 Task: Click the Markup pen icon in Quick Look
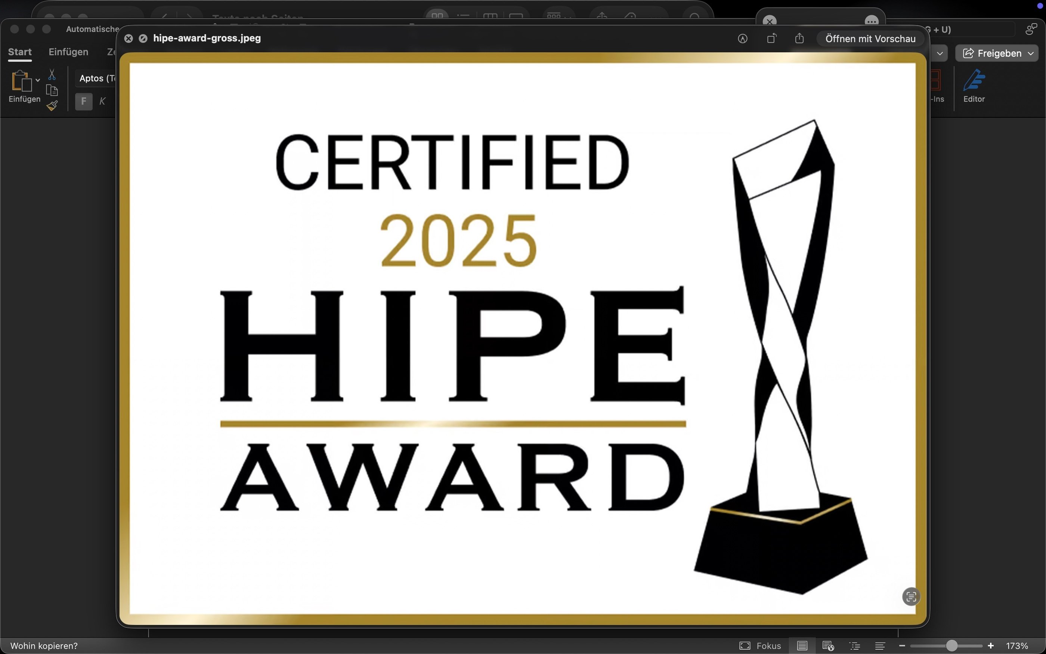coord(742,39)
